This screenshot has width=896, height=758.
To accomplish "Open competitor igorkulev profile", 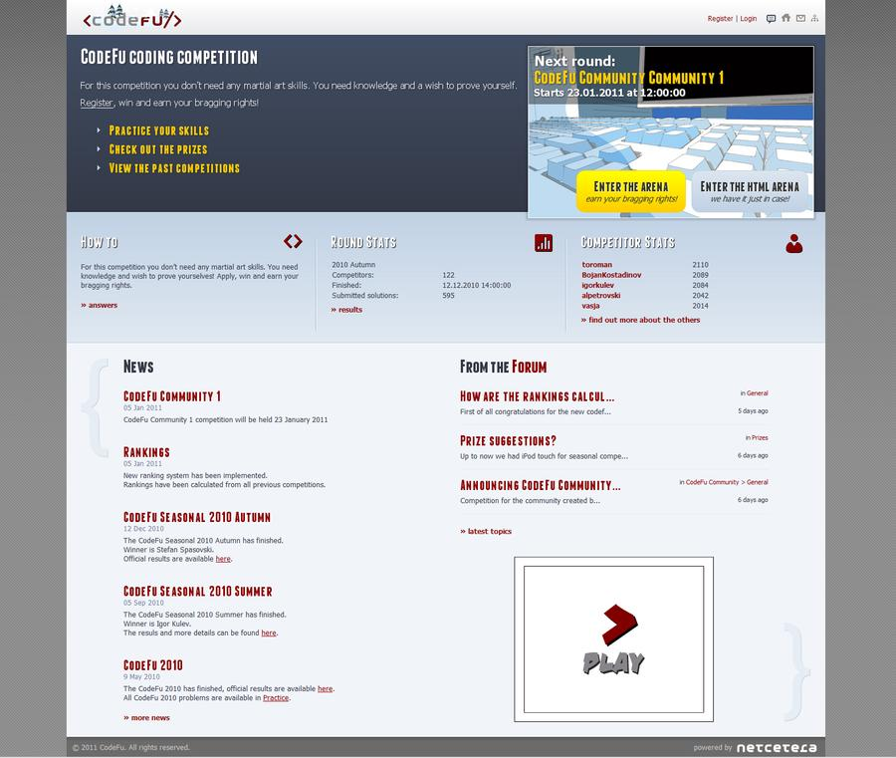I will coord(597,285).
